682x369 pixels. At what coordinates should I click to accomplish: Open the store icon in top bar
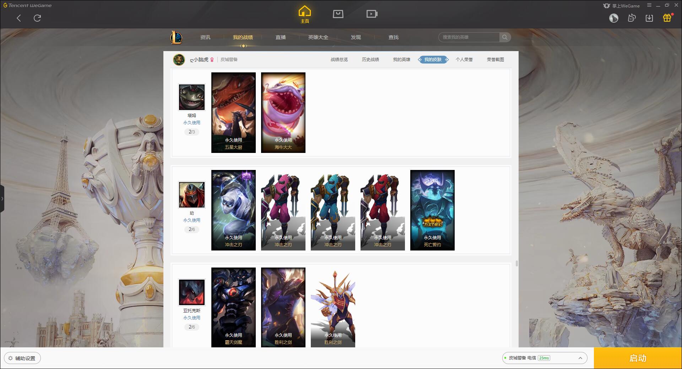(338, 14)
